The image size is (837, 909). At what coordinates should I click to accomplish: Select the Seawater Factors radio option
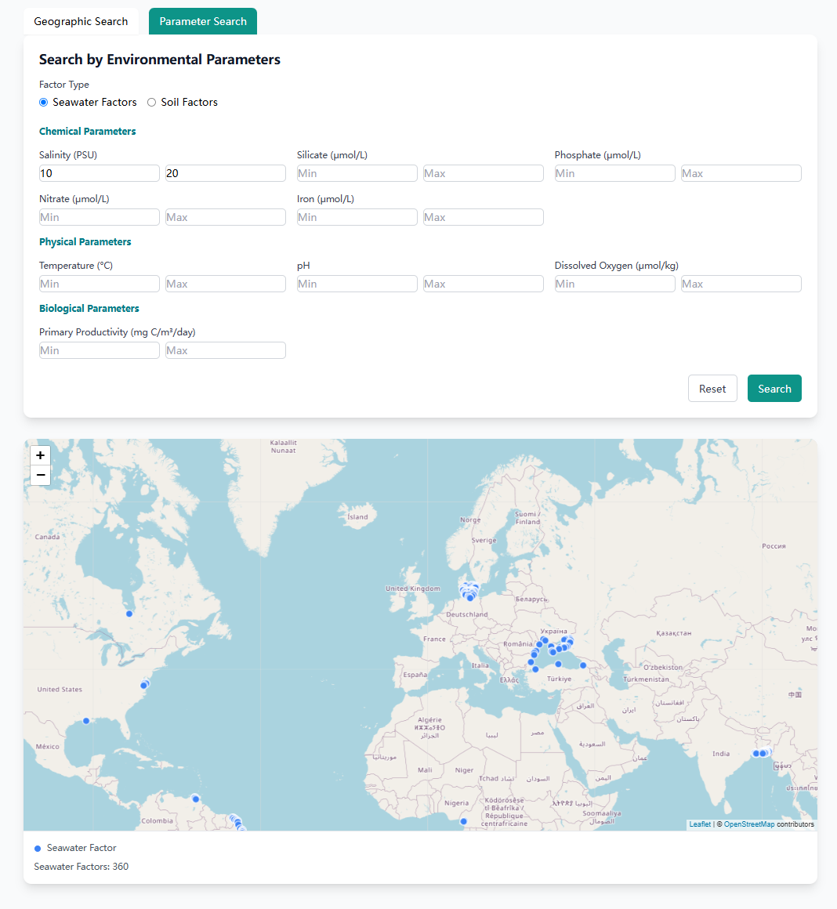43,103
